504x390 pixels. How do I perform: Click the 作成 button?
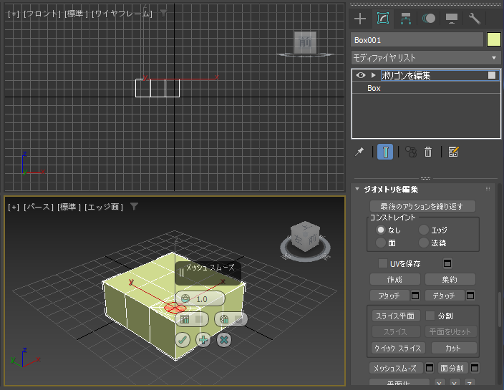tap(395, 279)
